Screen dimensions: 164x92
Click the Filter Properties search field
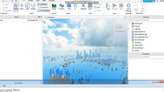click(x=146, y=57)
